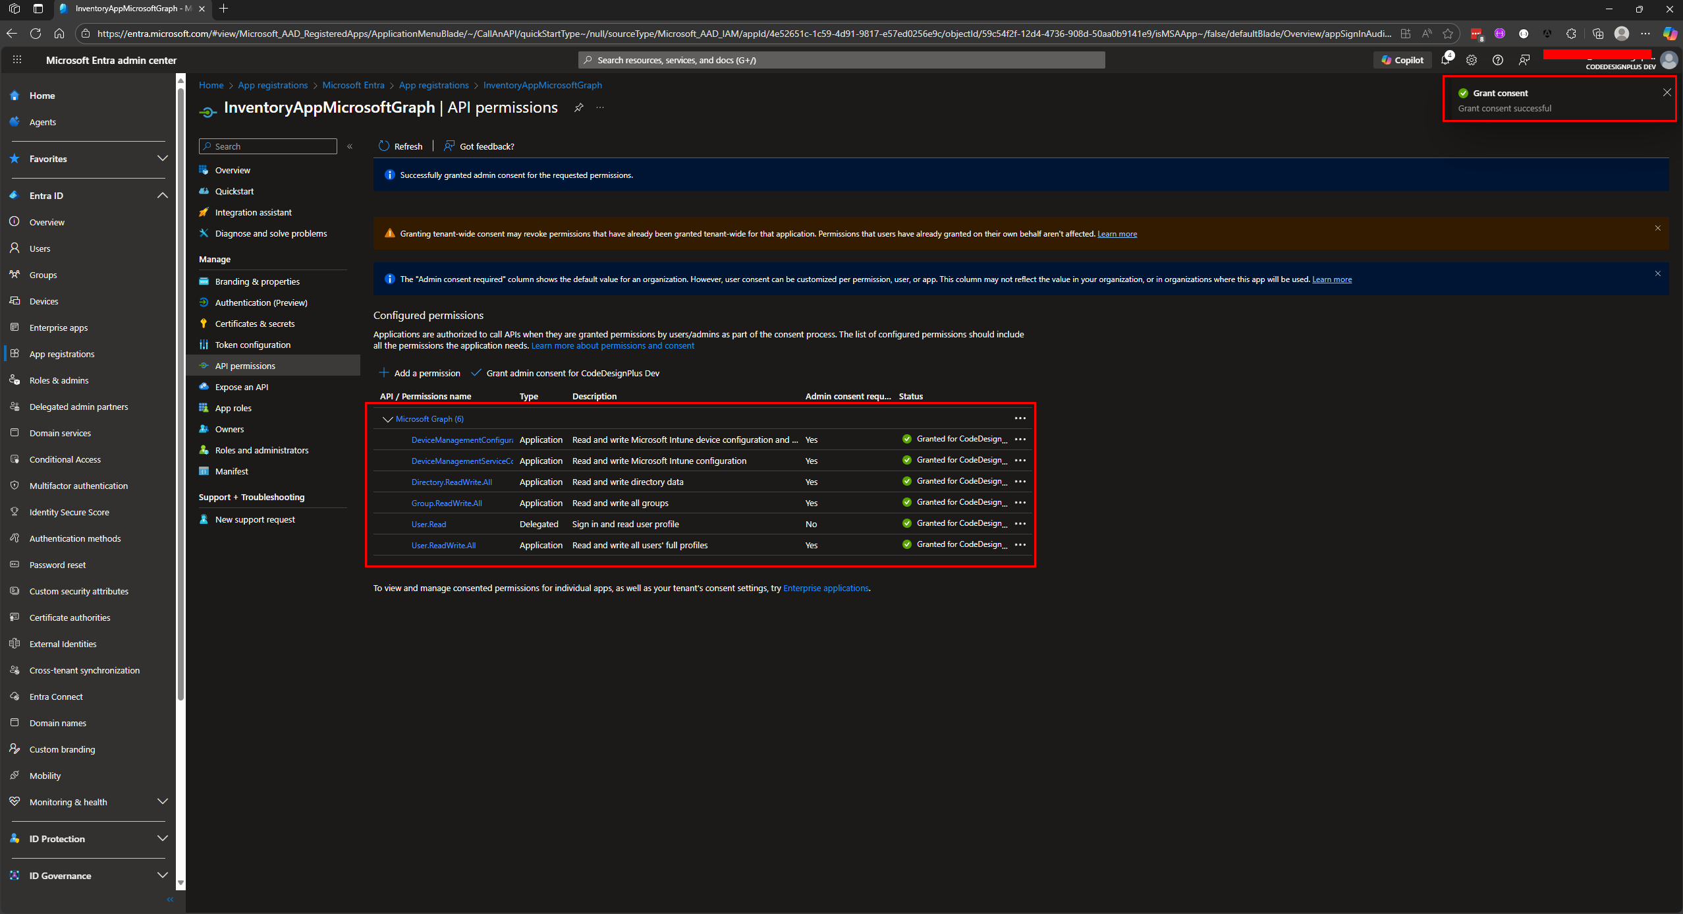Open more options for Microsoft Graph group
This screenshot has width=1683, height=914.
(x=1020, y=418)
